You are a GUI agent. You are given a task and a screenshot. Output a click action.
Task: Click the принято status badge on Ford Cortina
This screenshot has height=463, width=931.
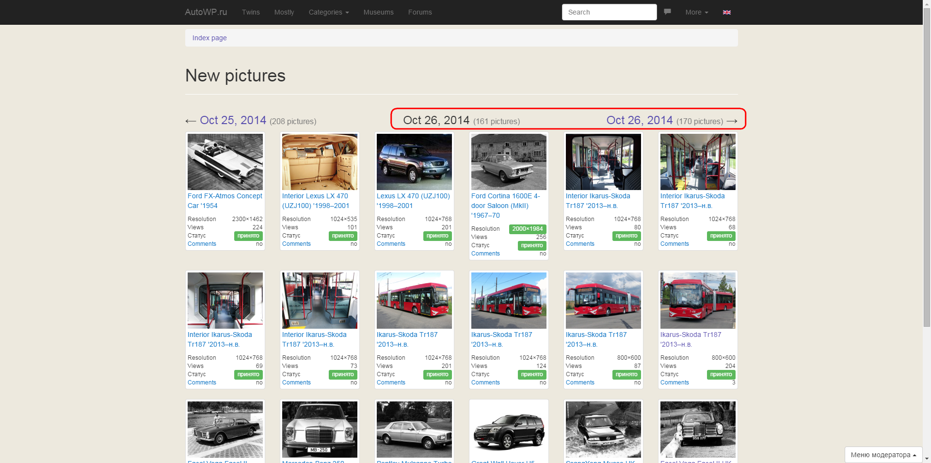[532, 246]
